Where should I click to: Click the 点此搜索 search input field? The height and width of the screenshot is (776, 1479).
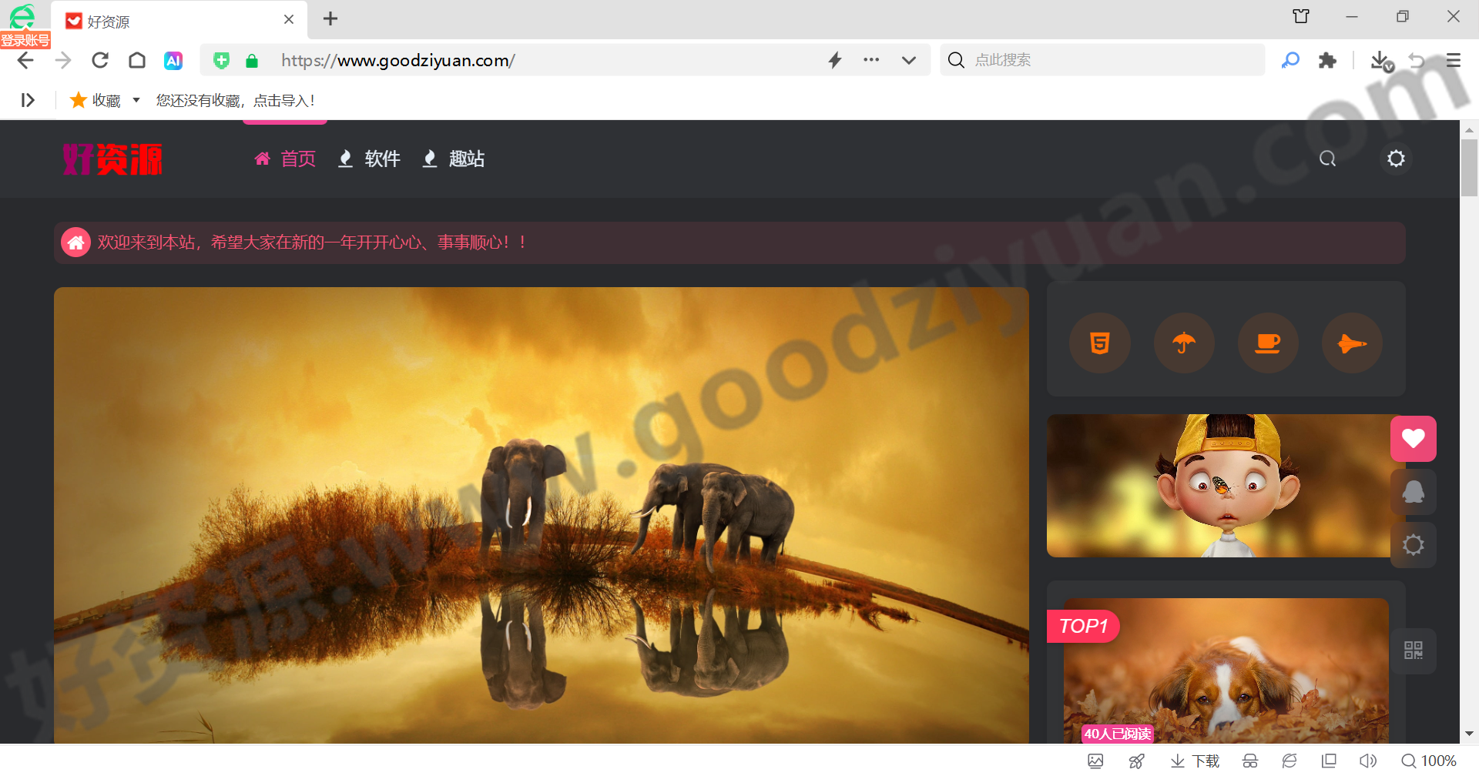1102,60
